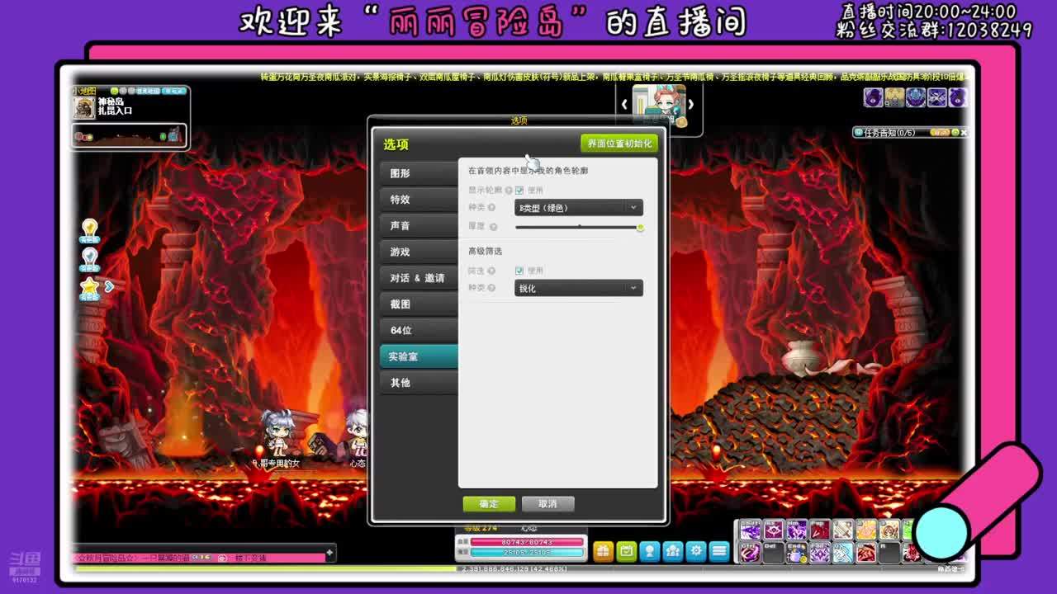Use the Ctrl quick slot skill
This screenshot has height=594, width=1057.
(750, 552)
